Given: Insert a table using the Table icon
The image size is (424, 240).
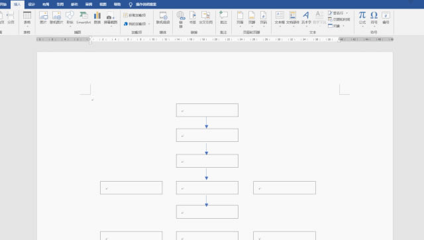Looking at the screenshot, I should [x=27, y=18].
